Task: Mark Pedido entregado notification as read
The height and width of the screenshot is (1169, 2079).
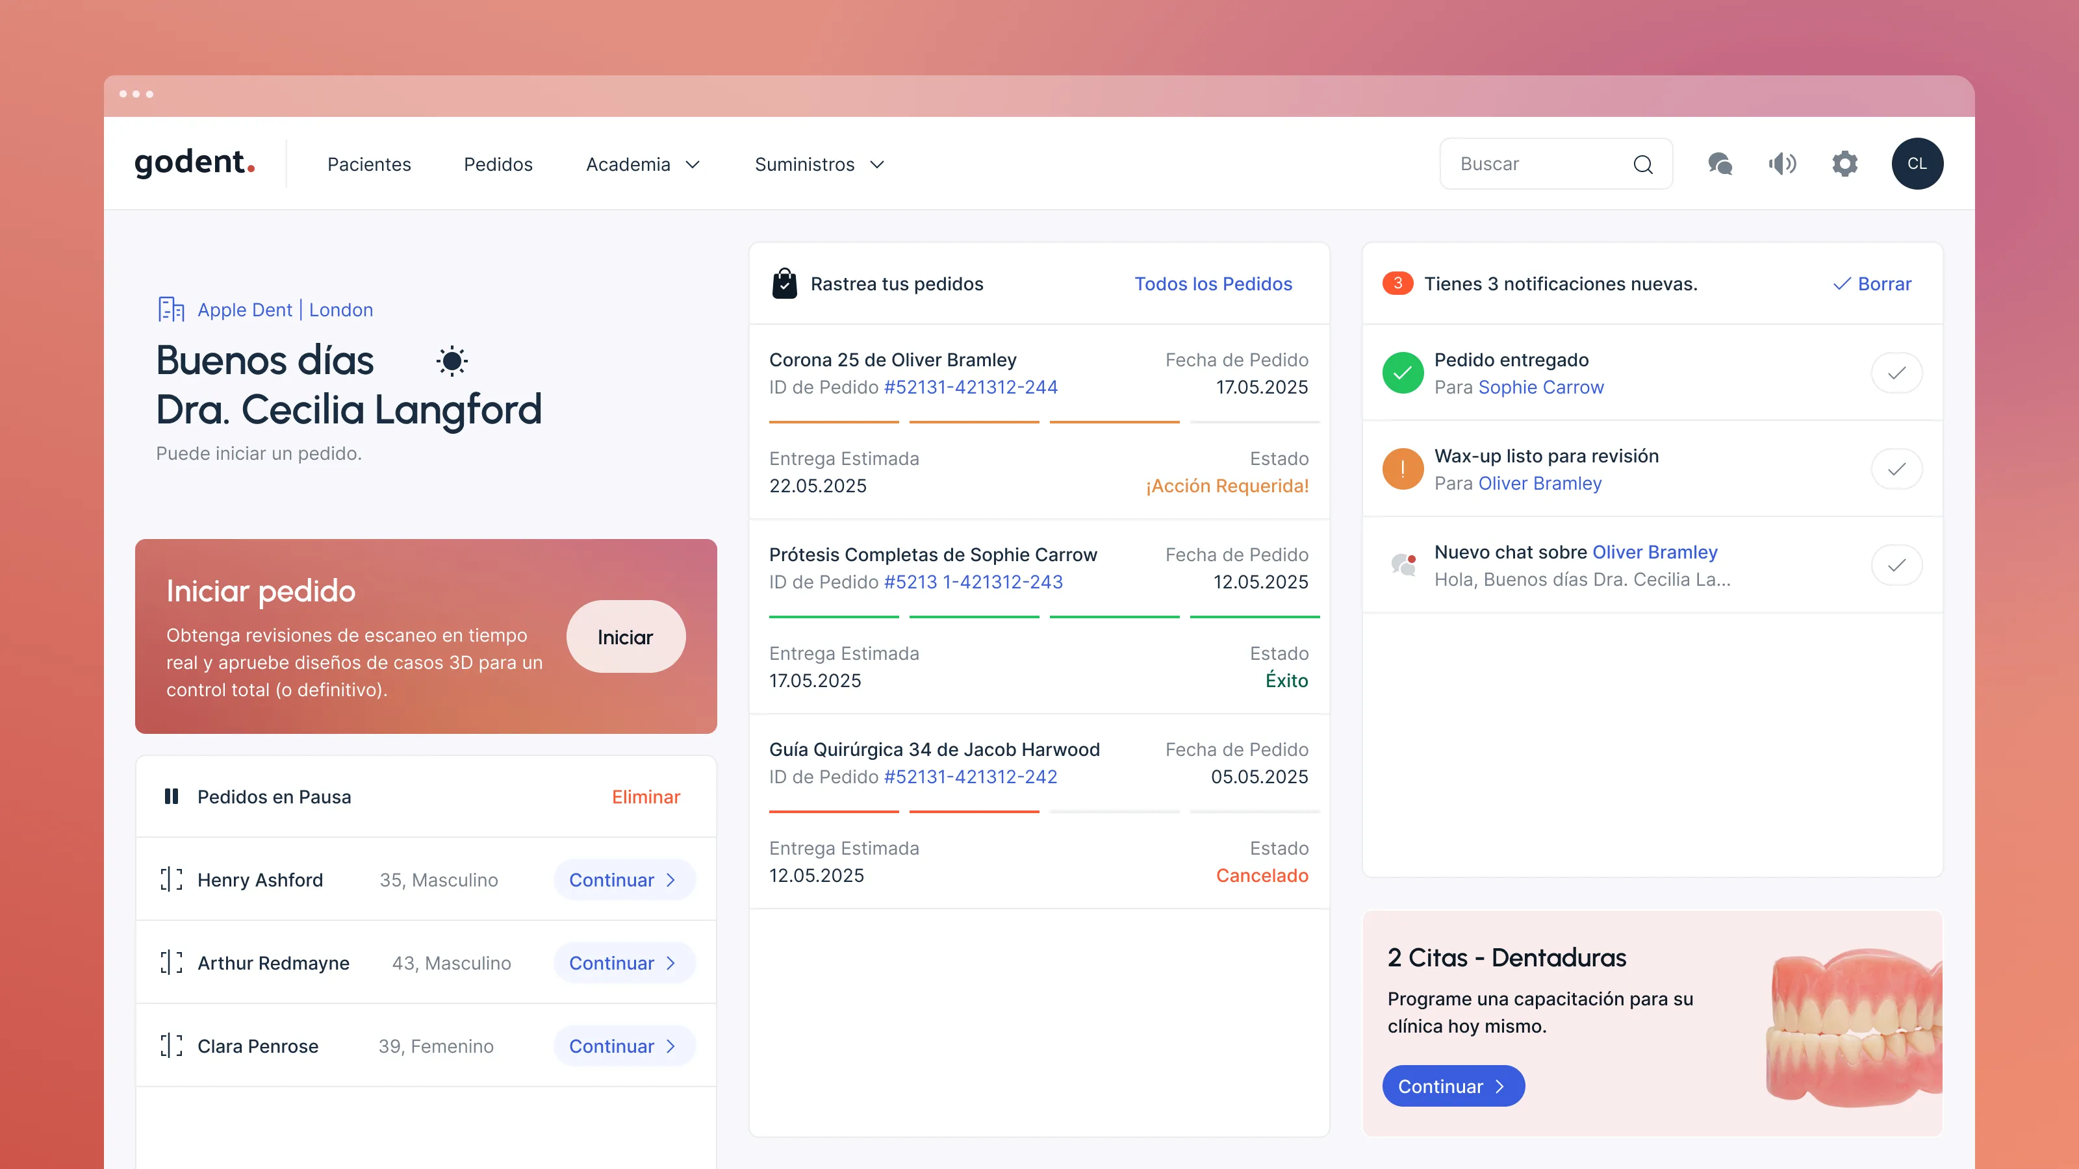Action: 1896,373
